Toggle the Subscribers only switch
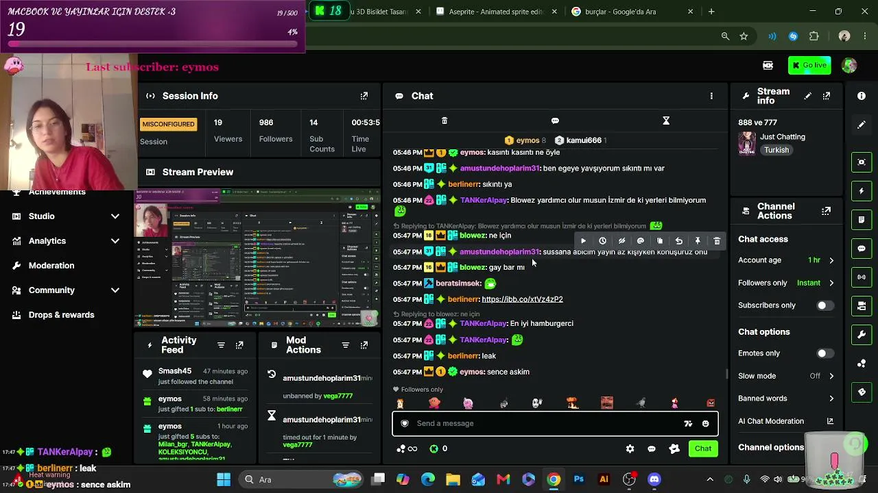The height and width of the screenshot is (493, 878). point(825,305)
